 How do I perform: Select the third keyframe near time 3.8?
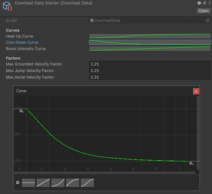[x=105, y=157]
